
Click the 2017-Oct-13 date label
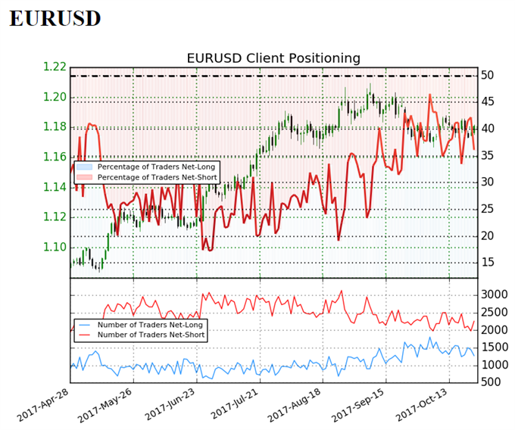422,405
